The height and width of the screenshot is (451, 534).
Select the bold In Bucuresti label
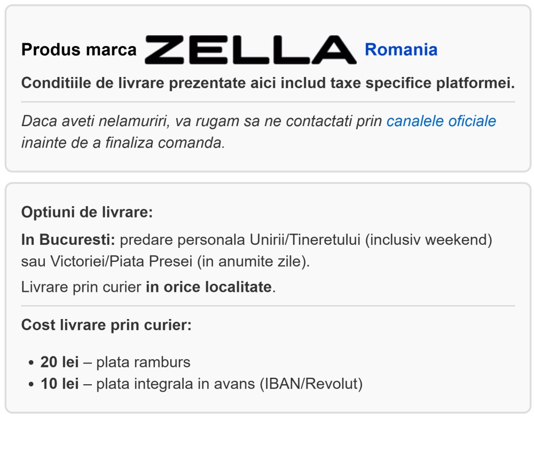(x=68, y=239)
